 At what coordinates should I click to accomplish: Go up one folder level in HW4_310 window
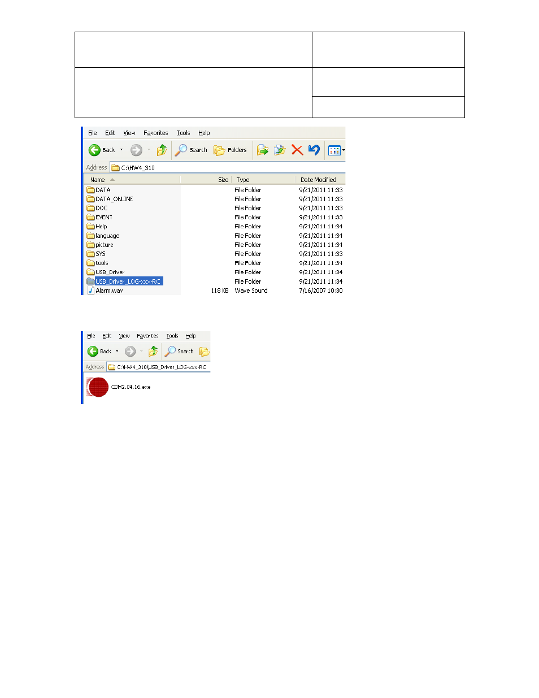point(162,150)
